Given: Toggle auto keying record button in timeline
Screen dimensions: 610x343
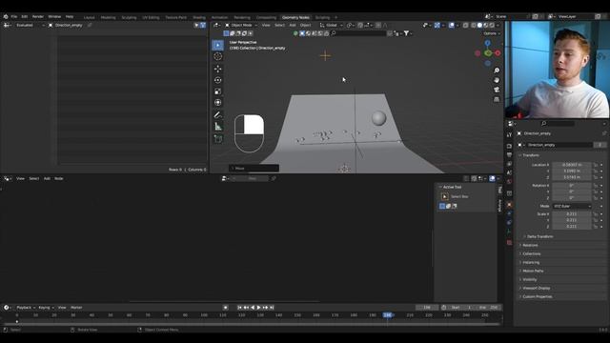Looking at the screenshot, I should pyautogui.click(x=225, y=308).
